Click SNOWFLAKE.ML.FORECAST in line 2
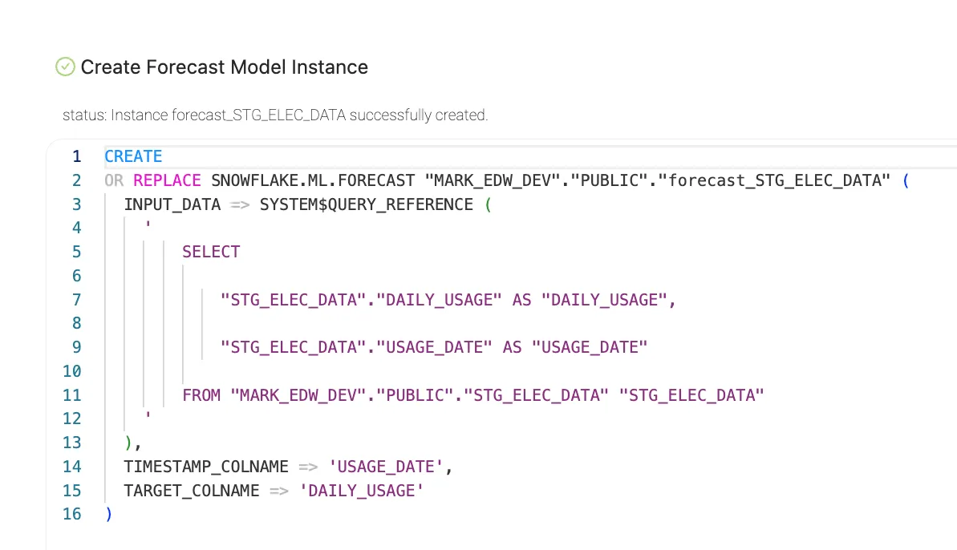 (x=313, y=180)
